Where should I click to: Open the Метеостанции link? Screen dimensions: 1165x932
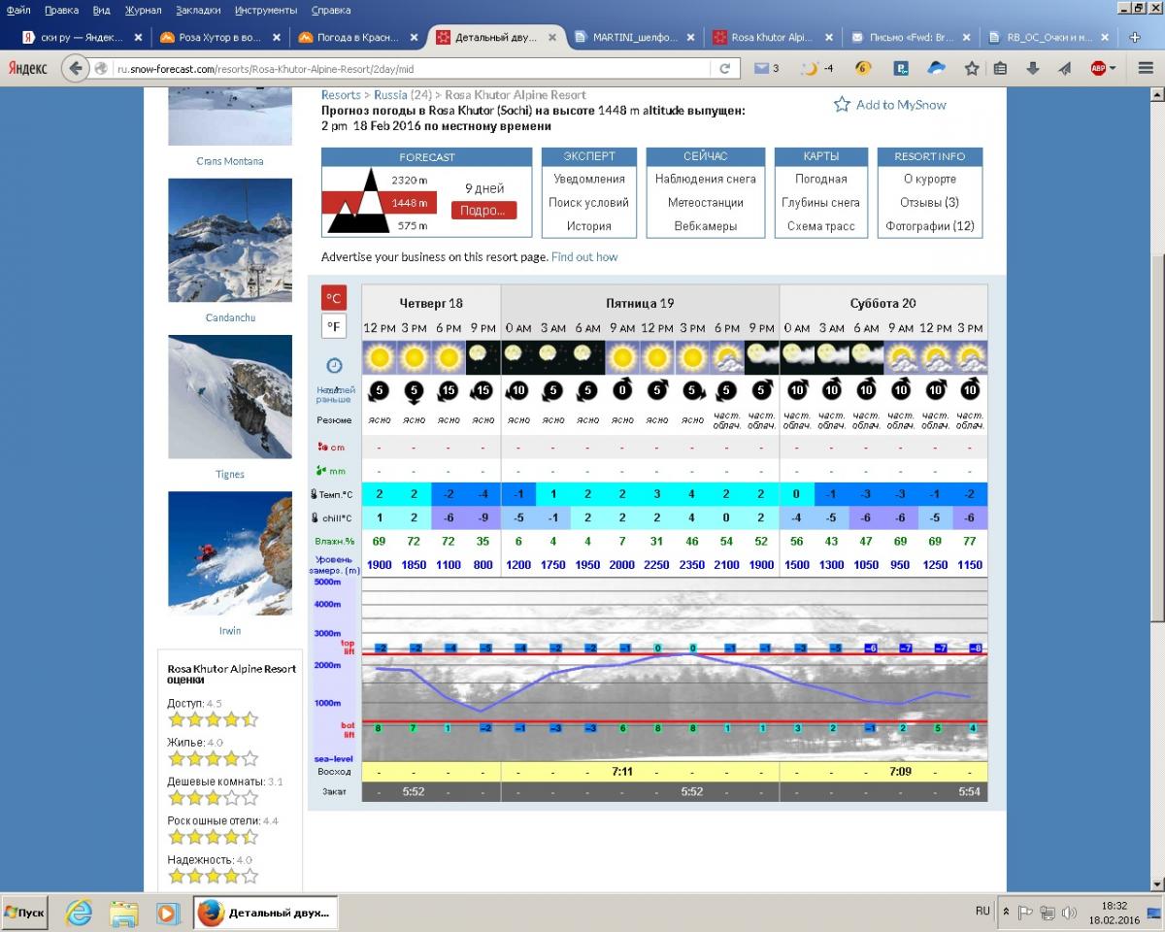706,202
